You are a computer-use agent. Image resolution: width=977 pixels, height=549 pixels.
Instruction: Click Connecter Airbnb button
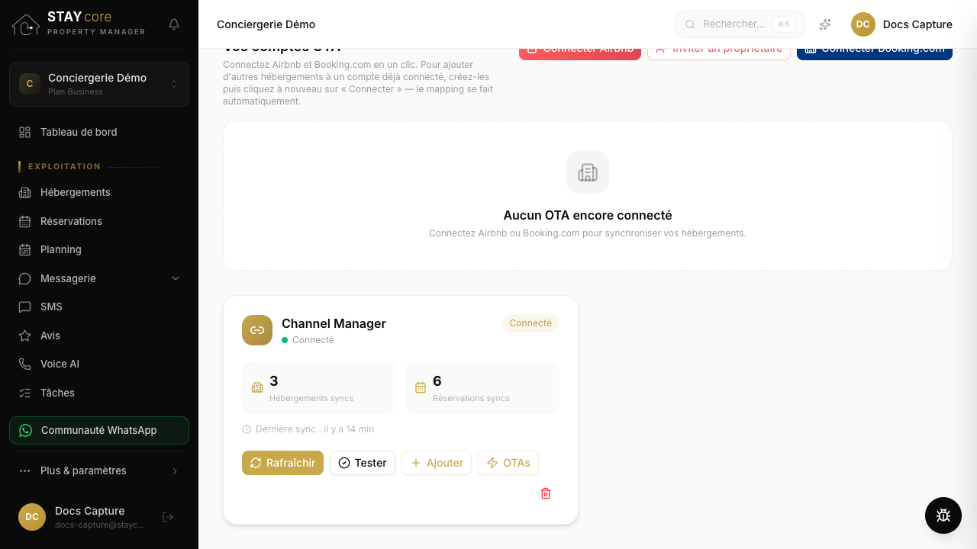[x=580, y=50]
